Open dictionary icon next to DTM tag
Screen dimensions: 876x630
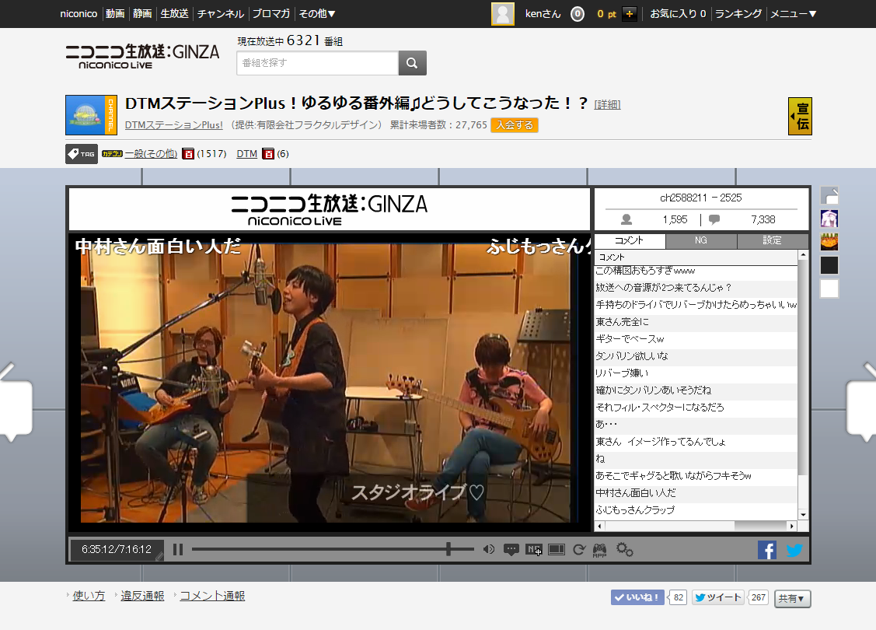pos(269,154)
